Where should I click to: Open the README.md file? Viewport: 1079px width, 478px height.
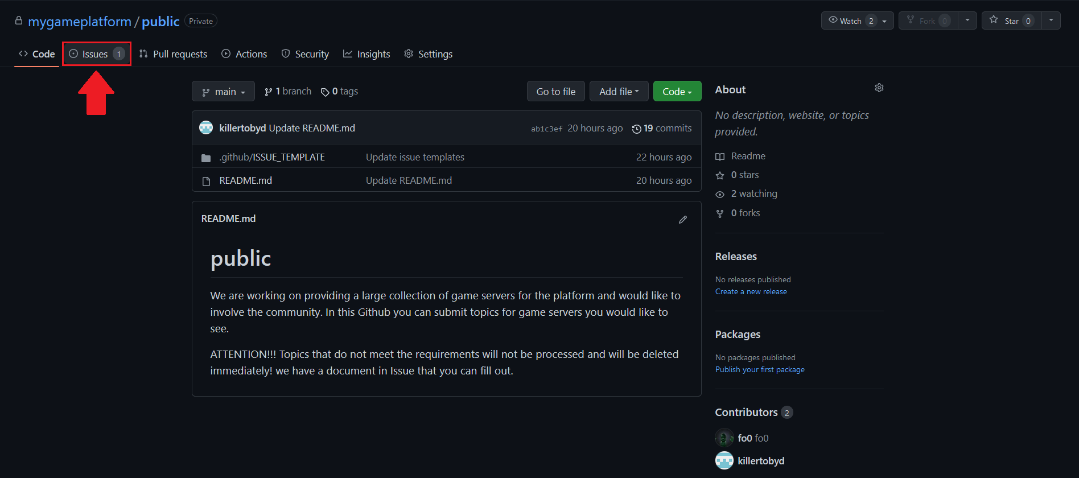click(246, 180)
